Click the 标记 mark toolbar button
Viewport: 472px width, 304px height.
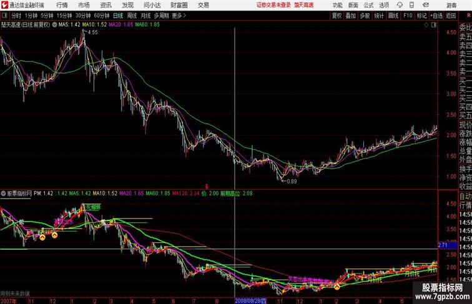421,16
